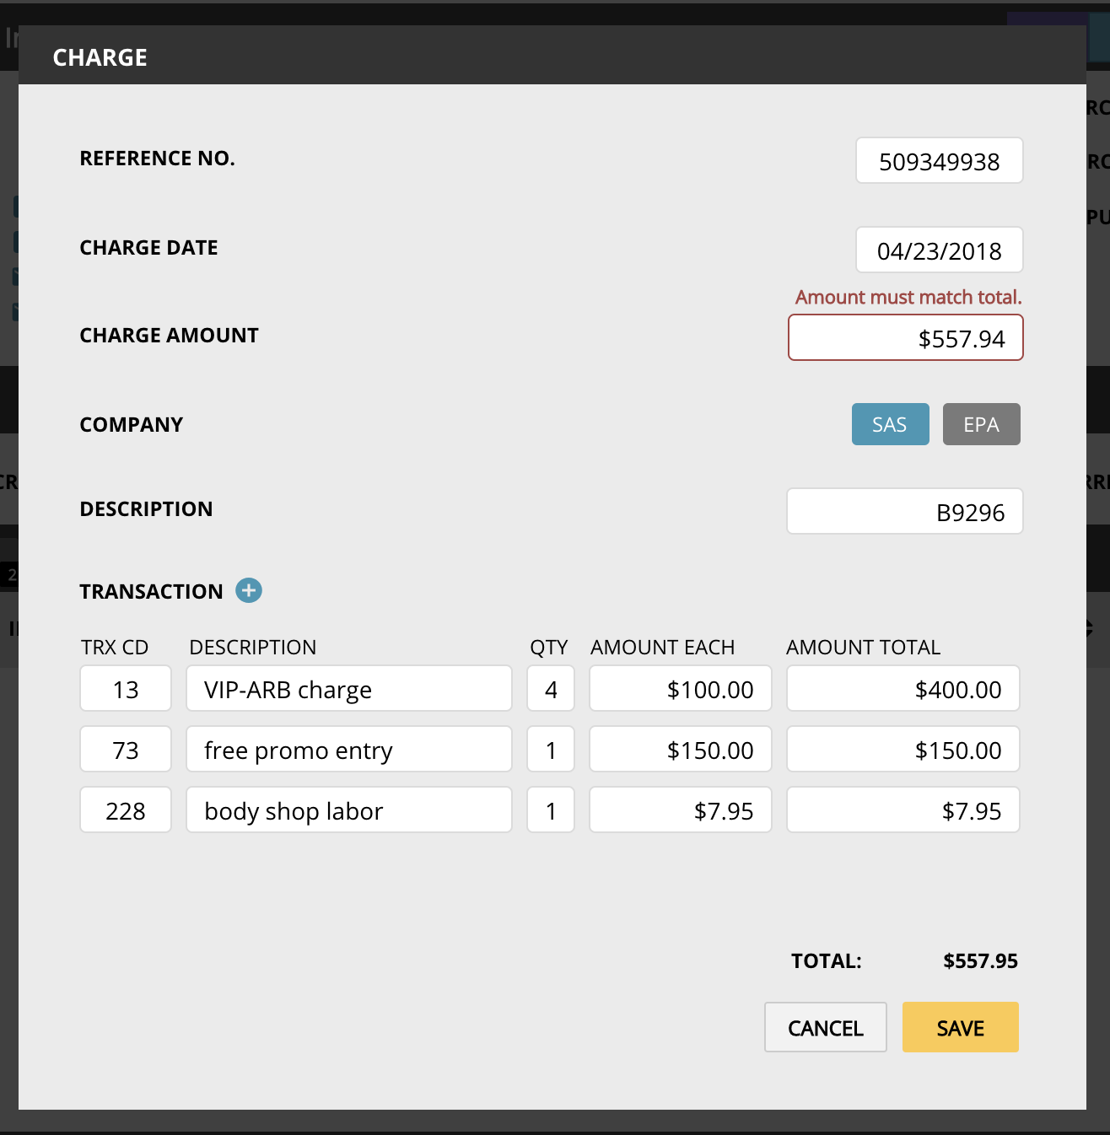Screen dimensions: 1110x1135
Task: Edit transaction code 13 field
Action: pos(126,689)
